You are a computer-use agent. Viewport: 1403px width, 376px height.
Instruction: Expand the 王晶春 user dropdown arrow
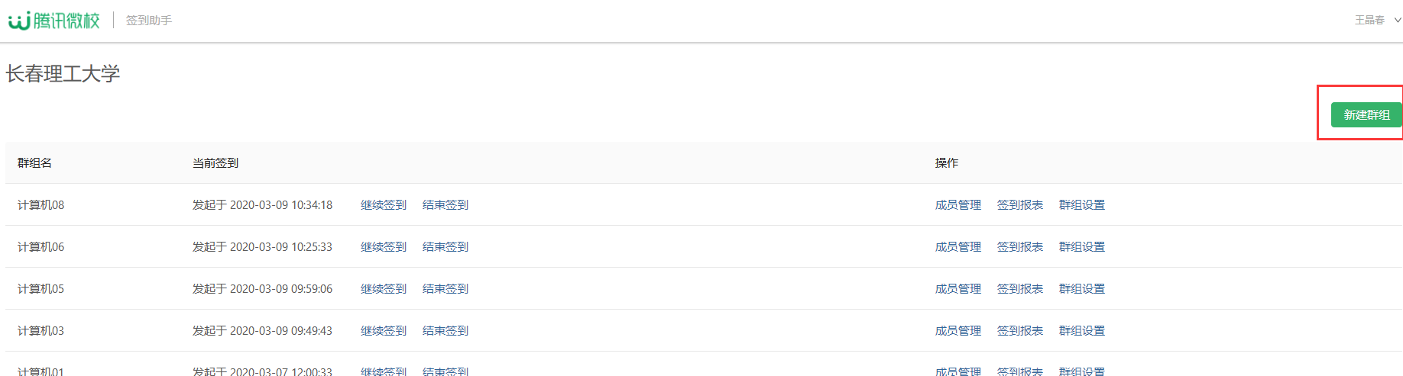(1398, 21)
